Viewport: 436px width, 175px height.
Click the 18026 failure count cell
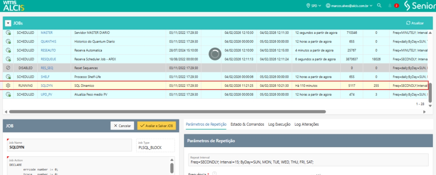[x=376, y=59]
